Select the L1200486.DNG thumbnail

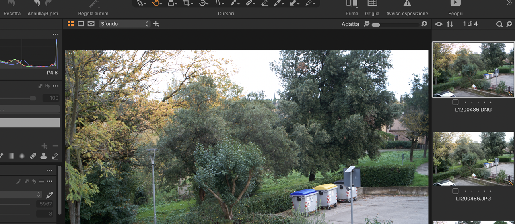[473, 70]
